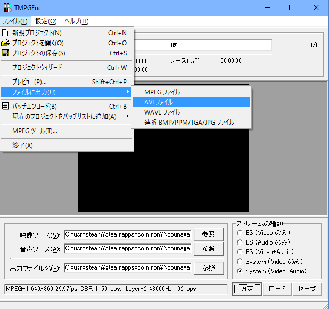Select ES (Video+Audio) stream type
The width and height of the screenshot is (329, 309).
pos(240,252)
